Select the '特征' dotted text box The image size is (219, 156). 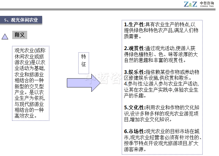[x=83, y=63]
